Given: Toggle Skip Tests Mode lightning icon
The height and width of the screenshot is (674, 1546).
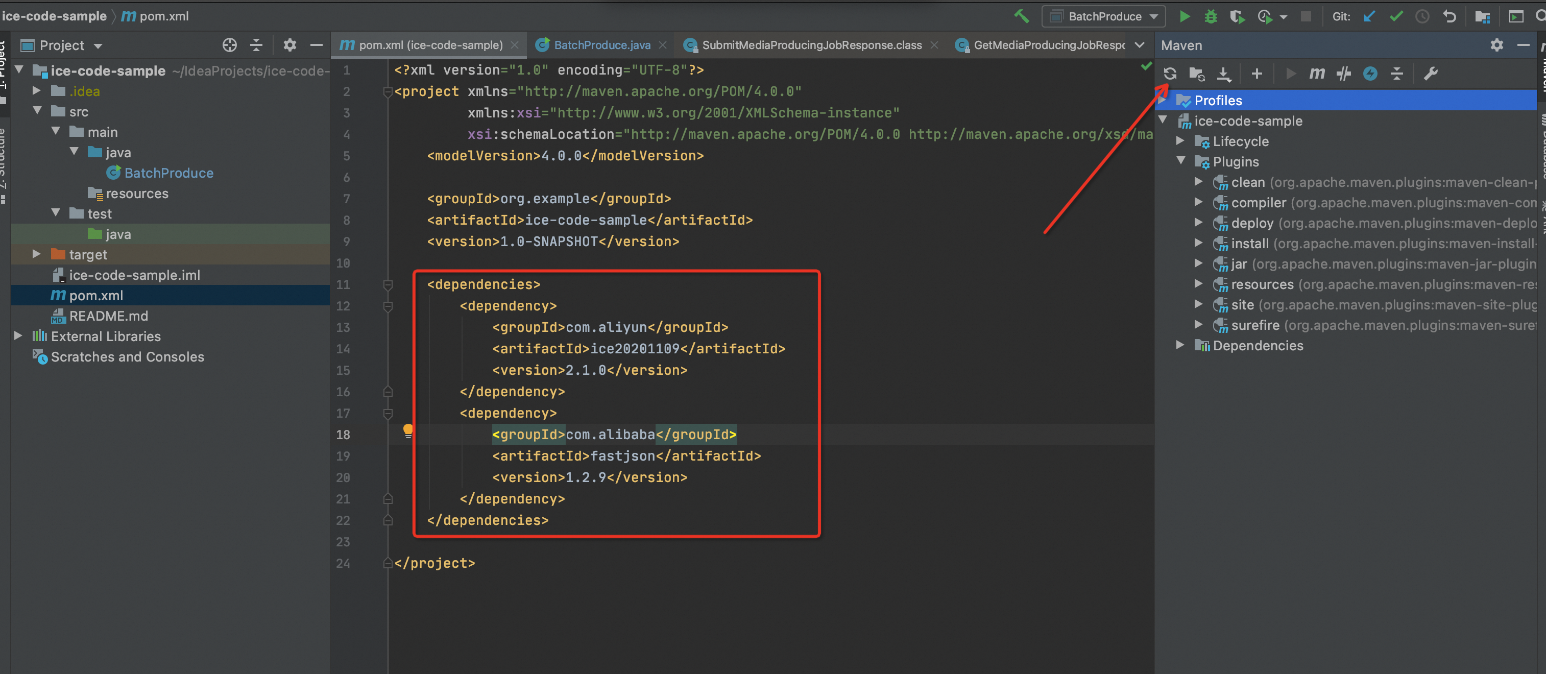Looking at the screenshot, I should click(1370, 74).
